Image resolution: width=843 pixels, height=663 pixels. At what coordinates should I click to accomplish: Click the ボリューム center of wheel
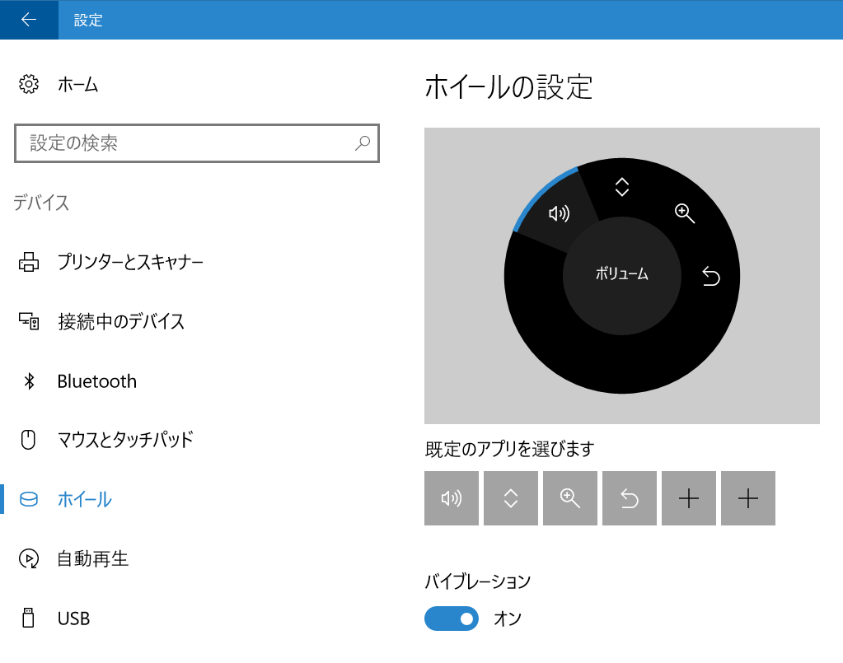point(622,275)
